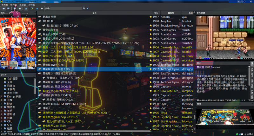Close the 海報 poster panel
254x136 pixels.
point(35,13)
